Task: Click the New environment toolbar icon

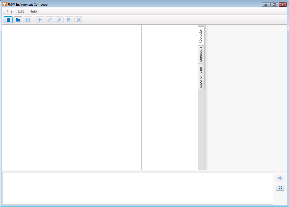Action: pyautogui.click(x=8, y=20)
